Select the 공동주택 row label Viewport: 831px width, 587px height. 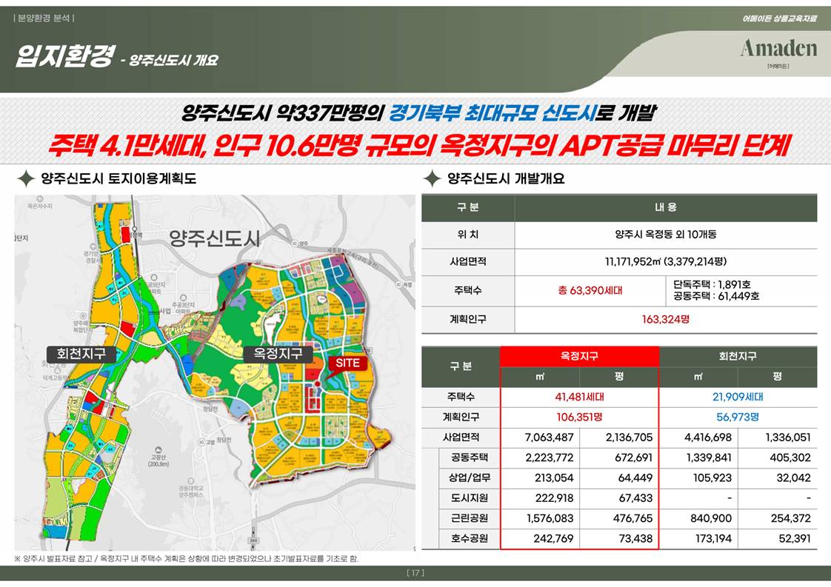470,457
